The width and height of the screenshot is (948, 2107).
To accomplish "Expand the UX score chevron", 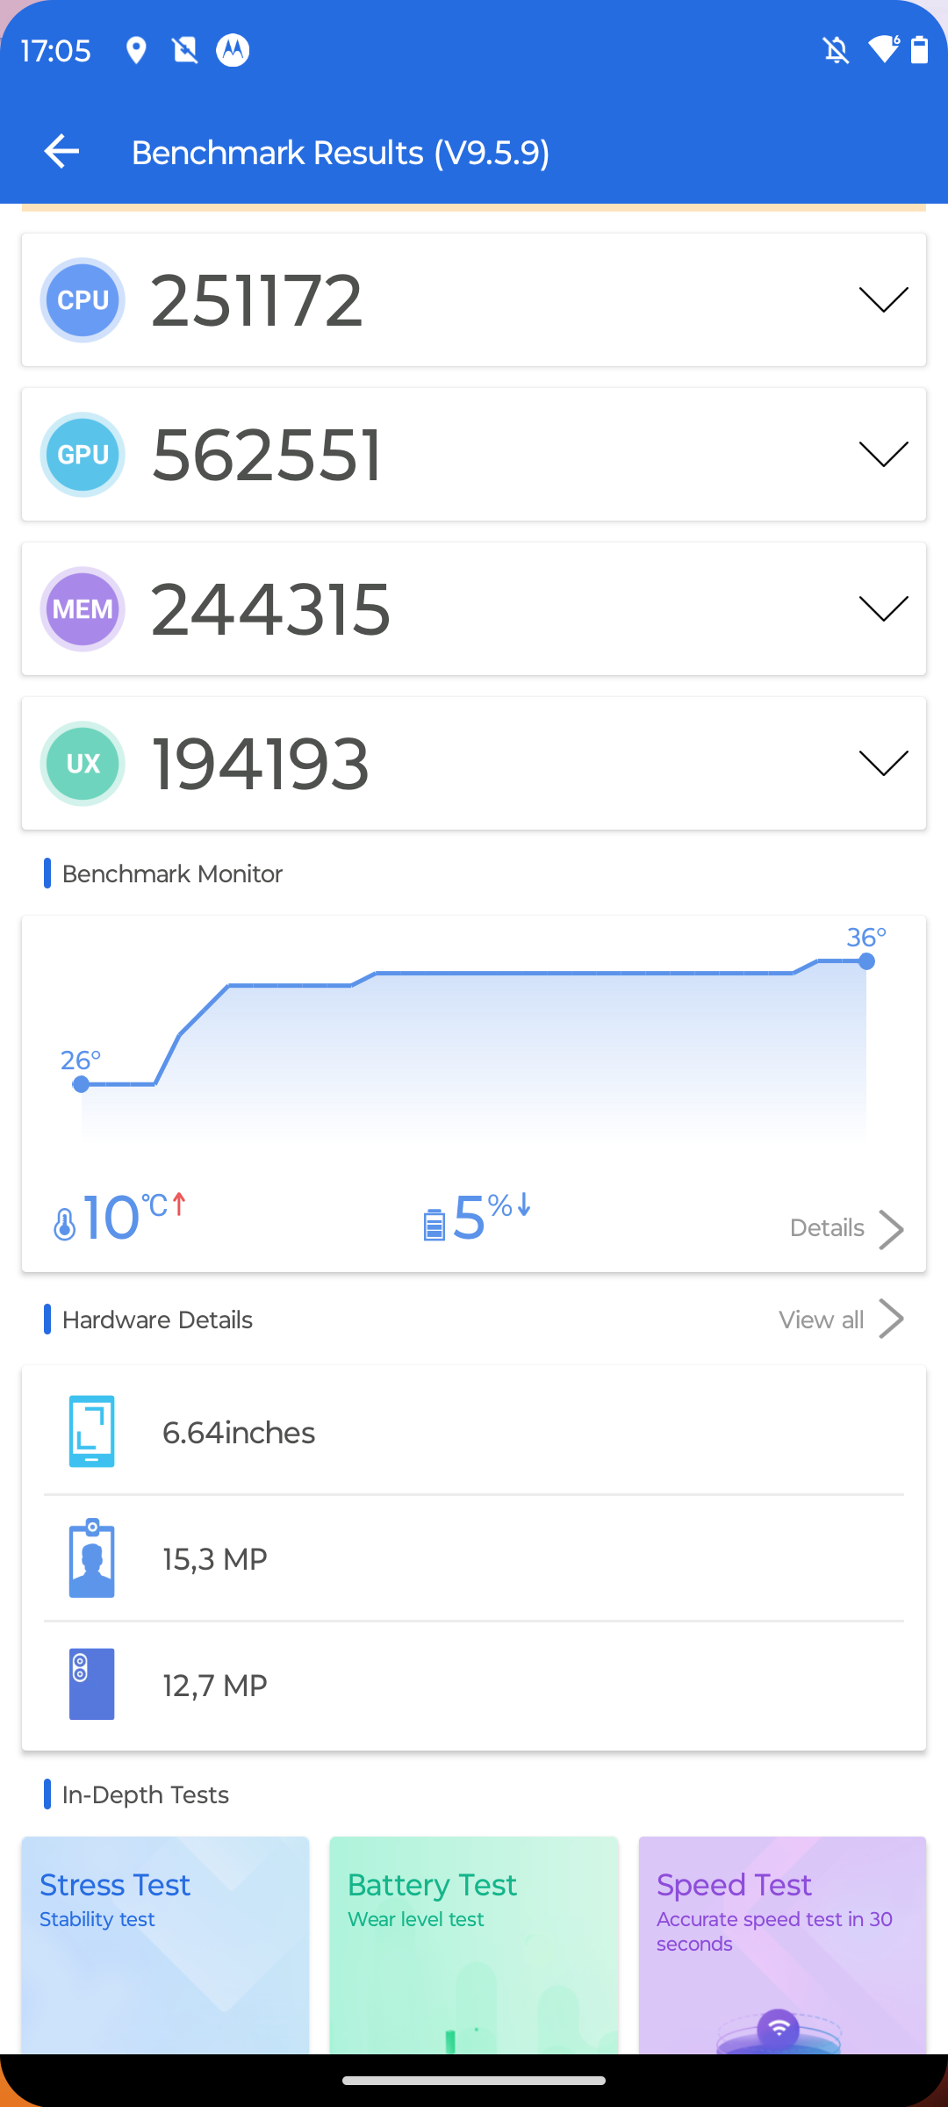I will coord(883,764).
